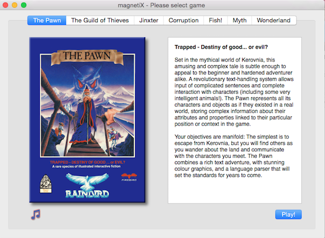
Task: Click The Pawn box cover artwork
Action: click(x=87, y=120)
